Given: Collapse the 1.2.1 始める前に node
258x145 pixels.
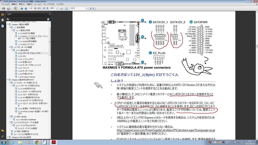Looking at the screenshot, I should point(12,50).
